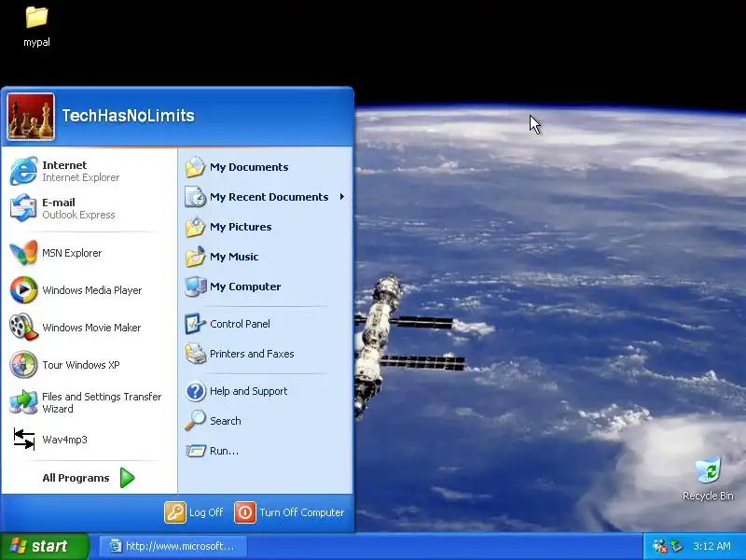Select the Internet menu label
Image resolution: width=746 pixels, height=560 pixels.
(x=64, y=165)
